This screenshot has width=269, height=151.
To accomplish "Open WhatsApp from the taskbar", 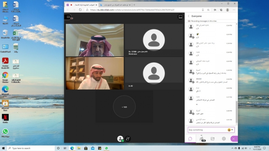I will coord(107,148).
